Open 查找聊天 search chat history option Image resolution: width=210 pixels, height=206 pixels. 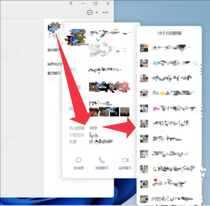54,50
